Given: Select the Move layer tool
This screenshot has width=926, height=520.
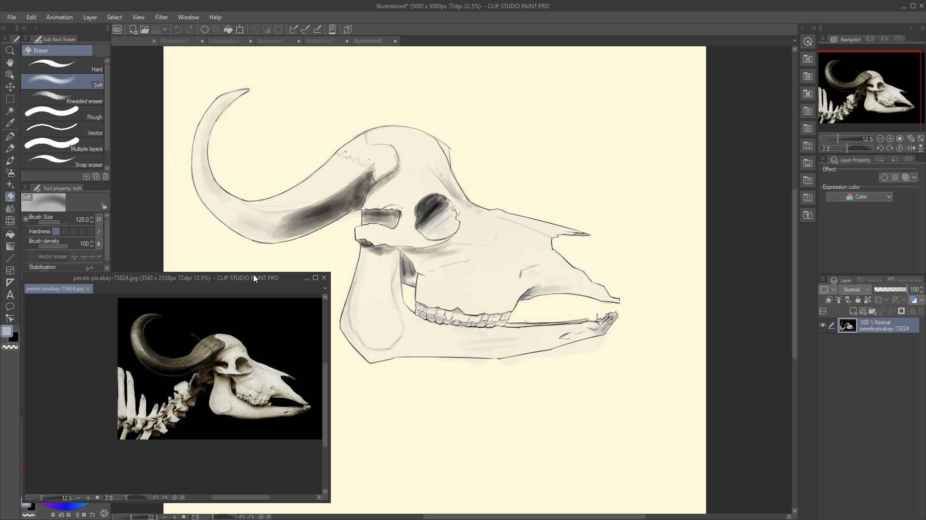Looking at the screenshot, I should [10, 87].
